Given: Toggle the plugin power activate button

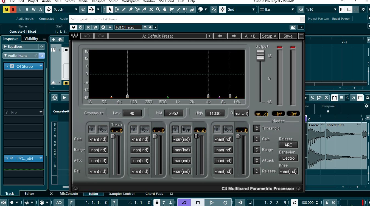Looking at the screenshot, I should coord(74,27).
